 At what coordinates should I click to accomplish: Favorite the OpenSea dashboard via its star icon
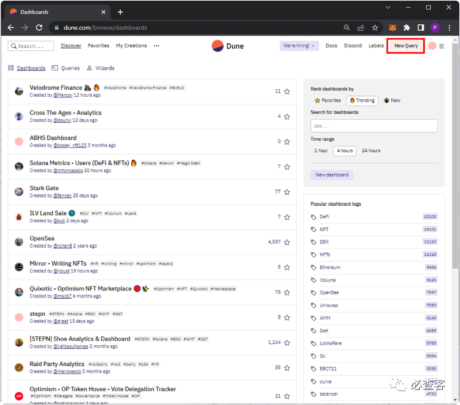[287, 242]
